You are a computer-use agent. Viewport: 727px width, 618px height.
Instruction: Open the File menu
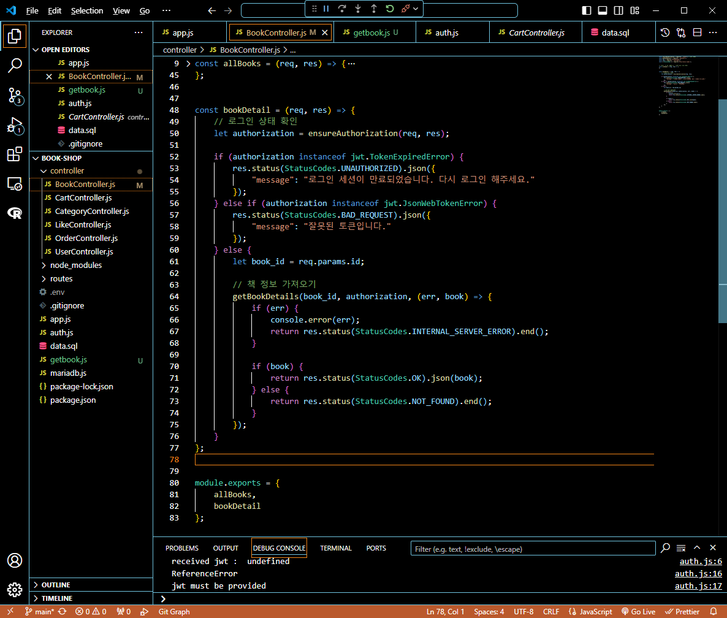(x=32, y=10)
